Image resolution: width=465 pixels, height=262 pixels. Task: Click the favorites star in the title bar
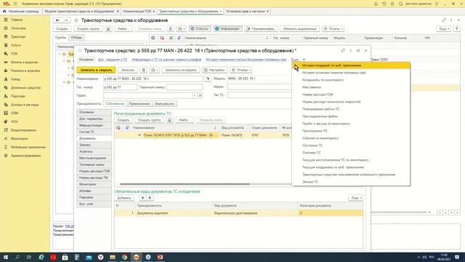point(392,4)
